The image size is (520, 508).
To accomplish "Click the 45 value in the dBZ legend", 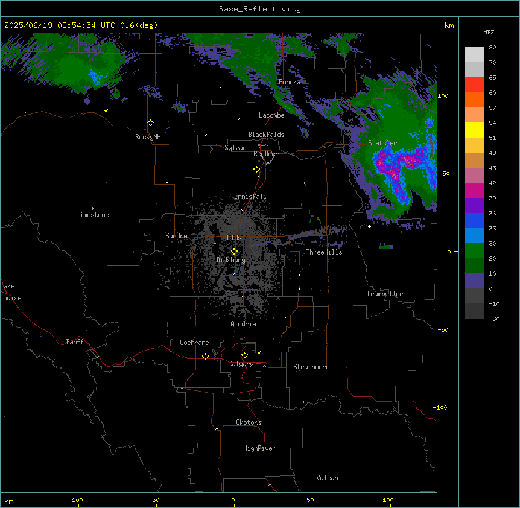I will pyautogui.click(x=492, y=168).
